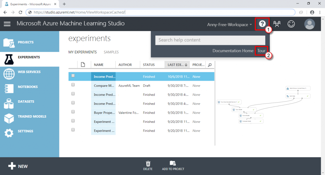Click the experiment graph preview thumbnail
Viewport: 325px width, 175px height.
tap(264, 105)
